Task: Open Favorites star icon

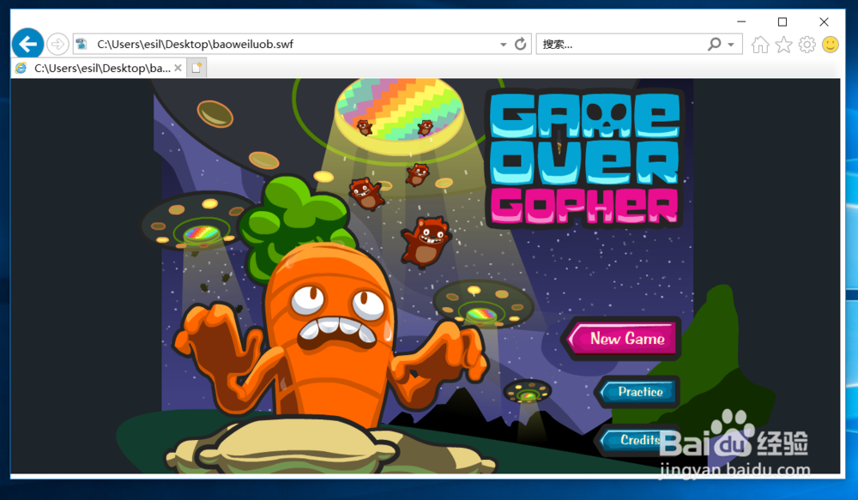Action: (x=783, y=45)
